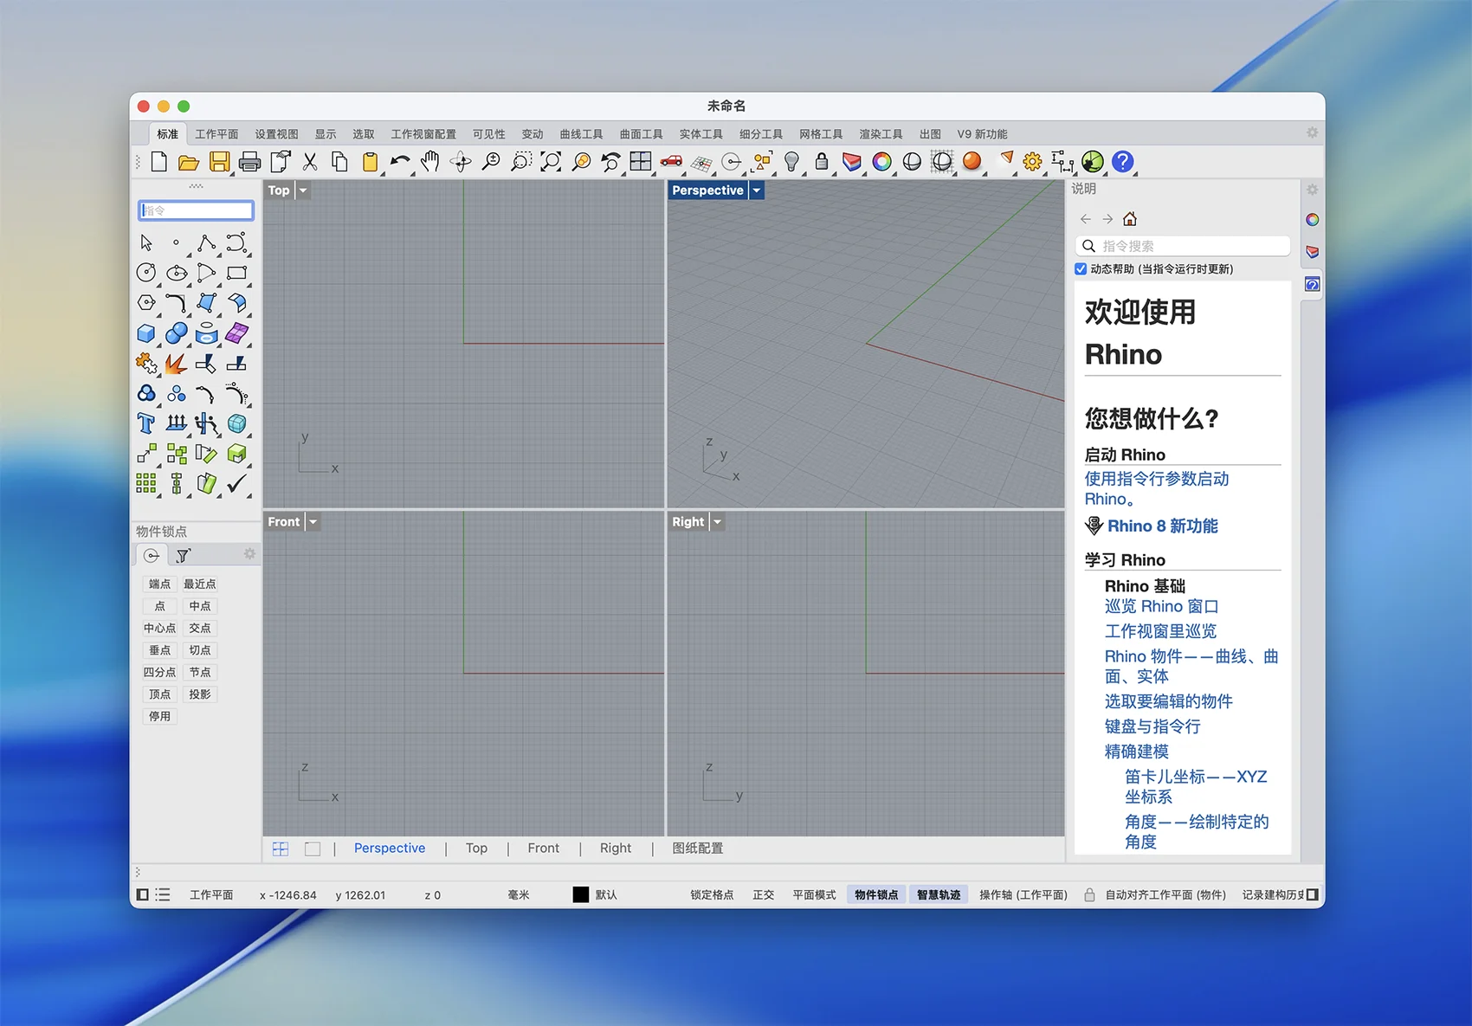Image resolution: width=1472 pixels, height=1026 pixels.
Task: Open the Help question mark icon
Action: 1122,162
